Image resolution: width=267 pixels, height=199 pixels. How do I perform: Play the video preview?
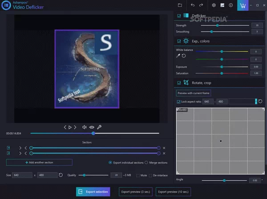pos(70,127)
